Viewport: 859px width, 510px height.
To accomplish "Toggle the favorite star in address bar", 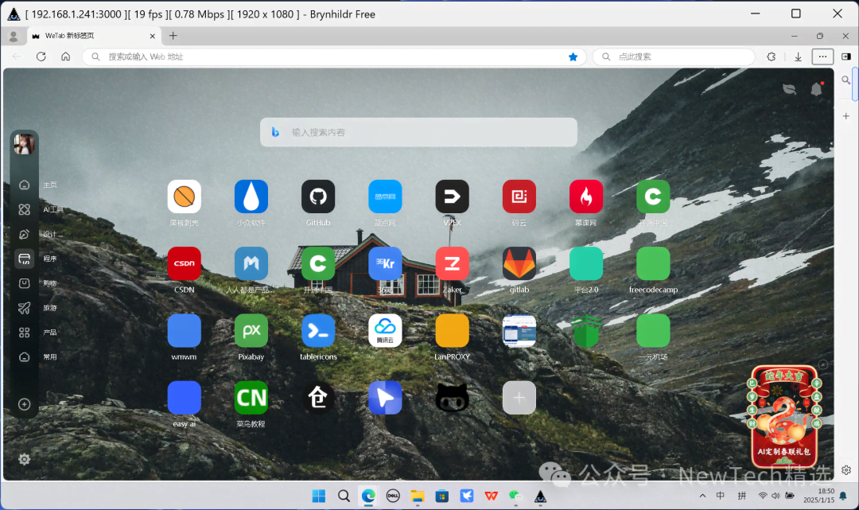I will click(573, 56).
